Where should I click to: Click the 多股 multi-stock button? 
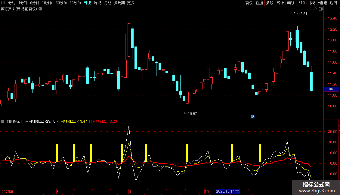(x=270, y=3)
